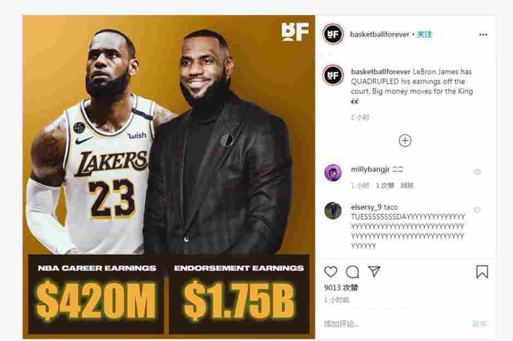Open millybangjr's purple avatar
Screen dimensions: 513x341
click(333, 172)
